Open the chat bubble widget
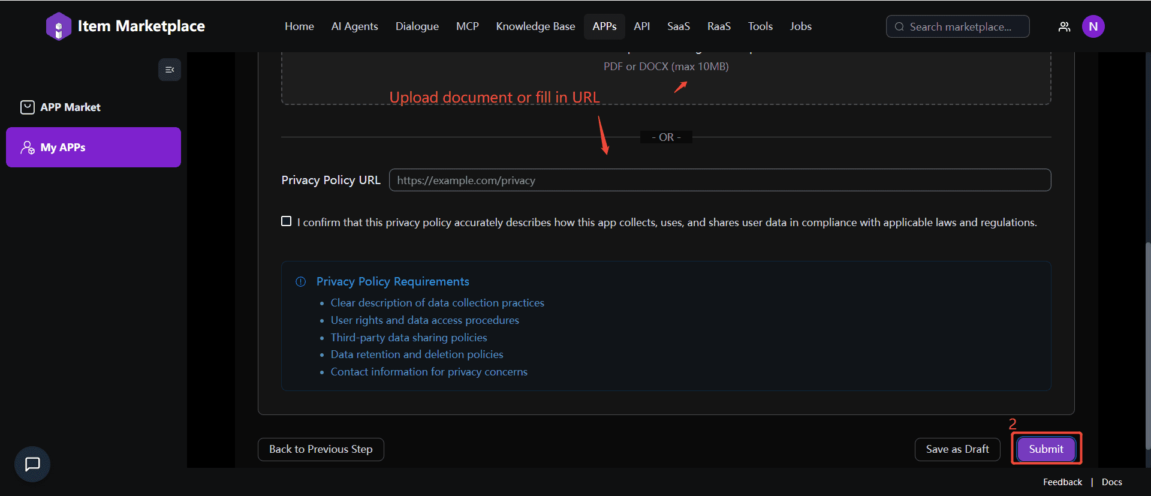 pos(32,464)
